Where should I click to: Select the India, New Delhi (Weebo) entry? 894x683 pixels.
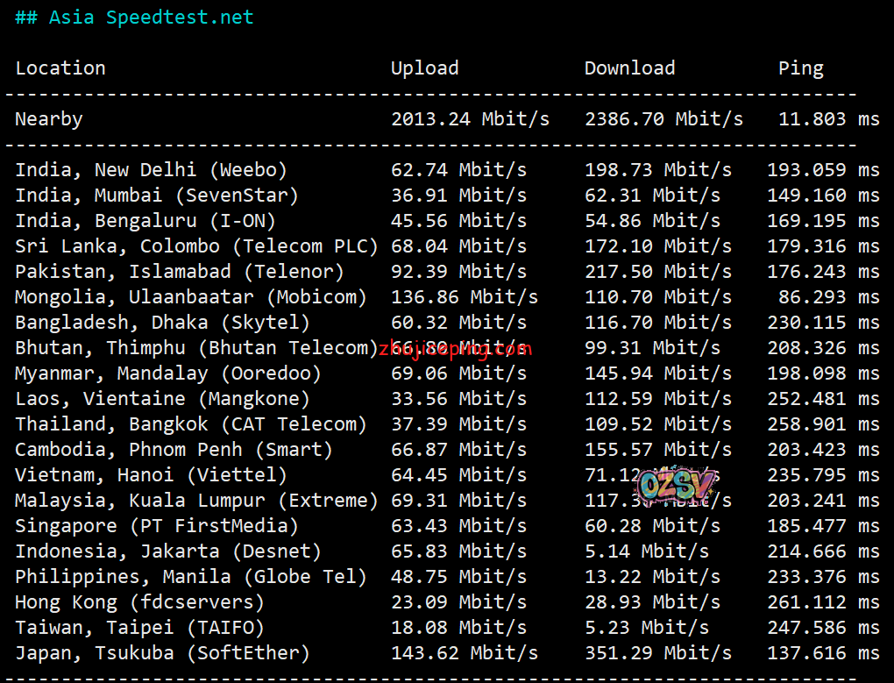click(x=151, y=170)
